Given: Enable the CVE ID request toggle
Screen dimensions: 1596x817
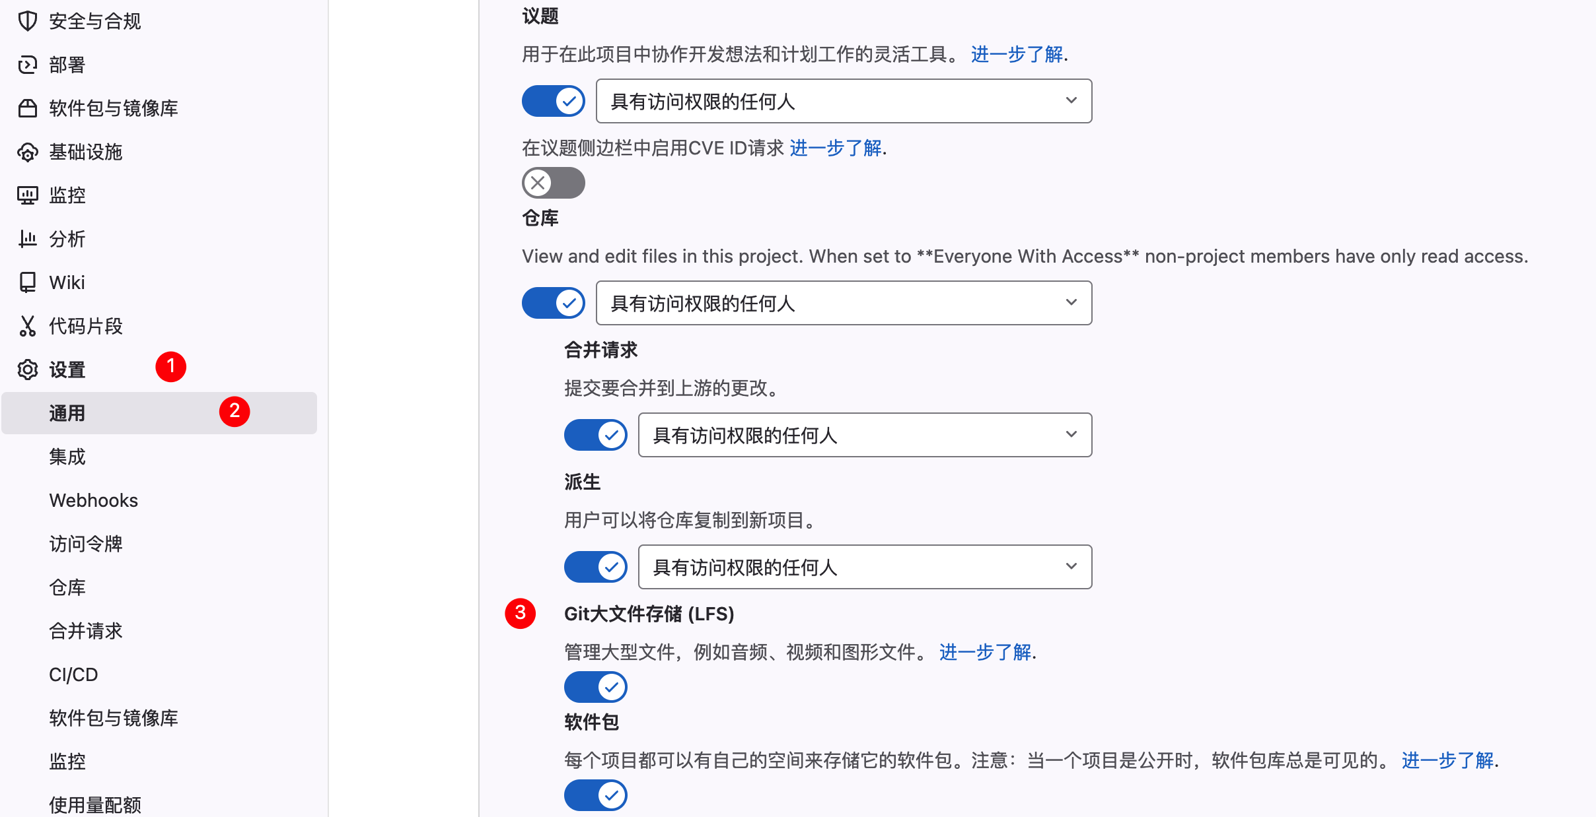Looking at the screenshot, I should point(553,183).
